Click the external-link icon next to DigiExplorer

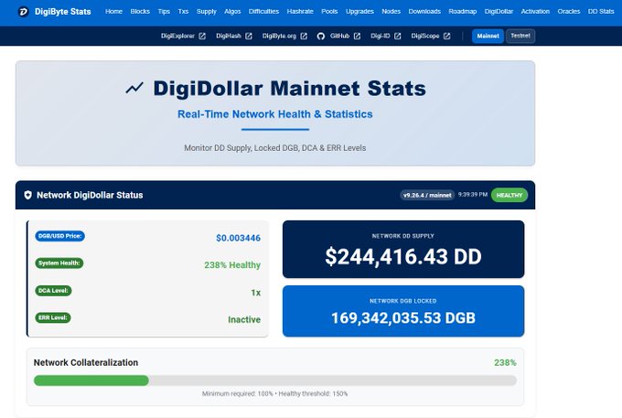pyautogui.click(x=202, y=36)
